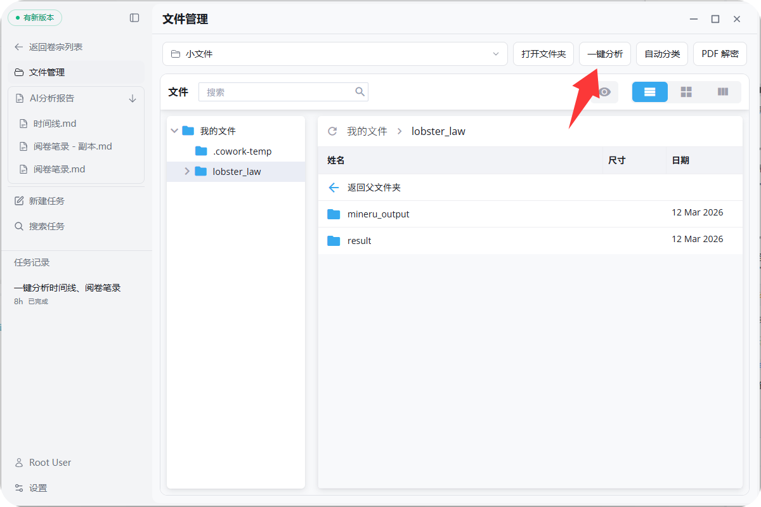Toggle the eye visibility icon
Screen dimensions: 761x507
(605, 92)
